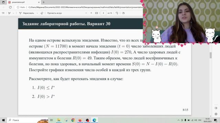Launch Chrome from the taskbar

(x=73, y=120)
